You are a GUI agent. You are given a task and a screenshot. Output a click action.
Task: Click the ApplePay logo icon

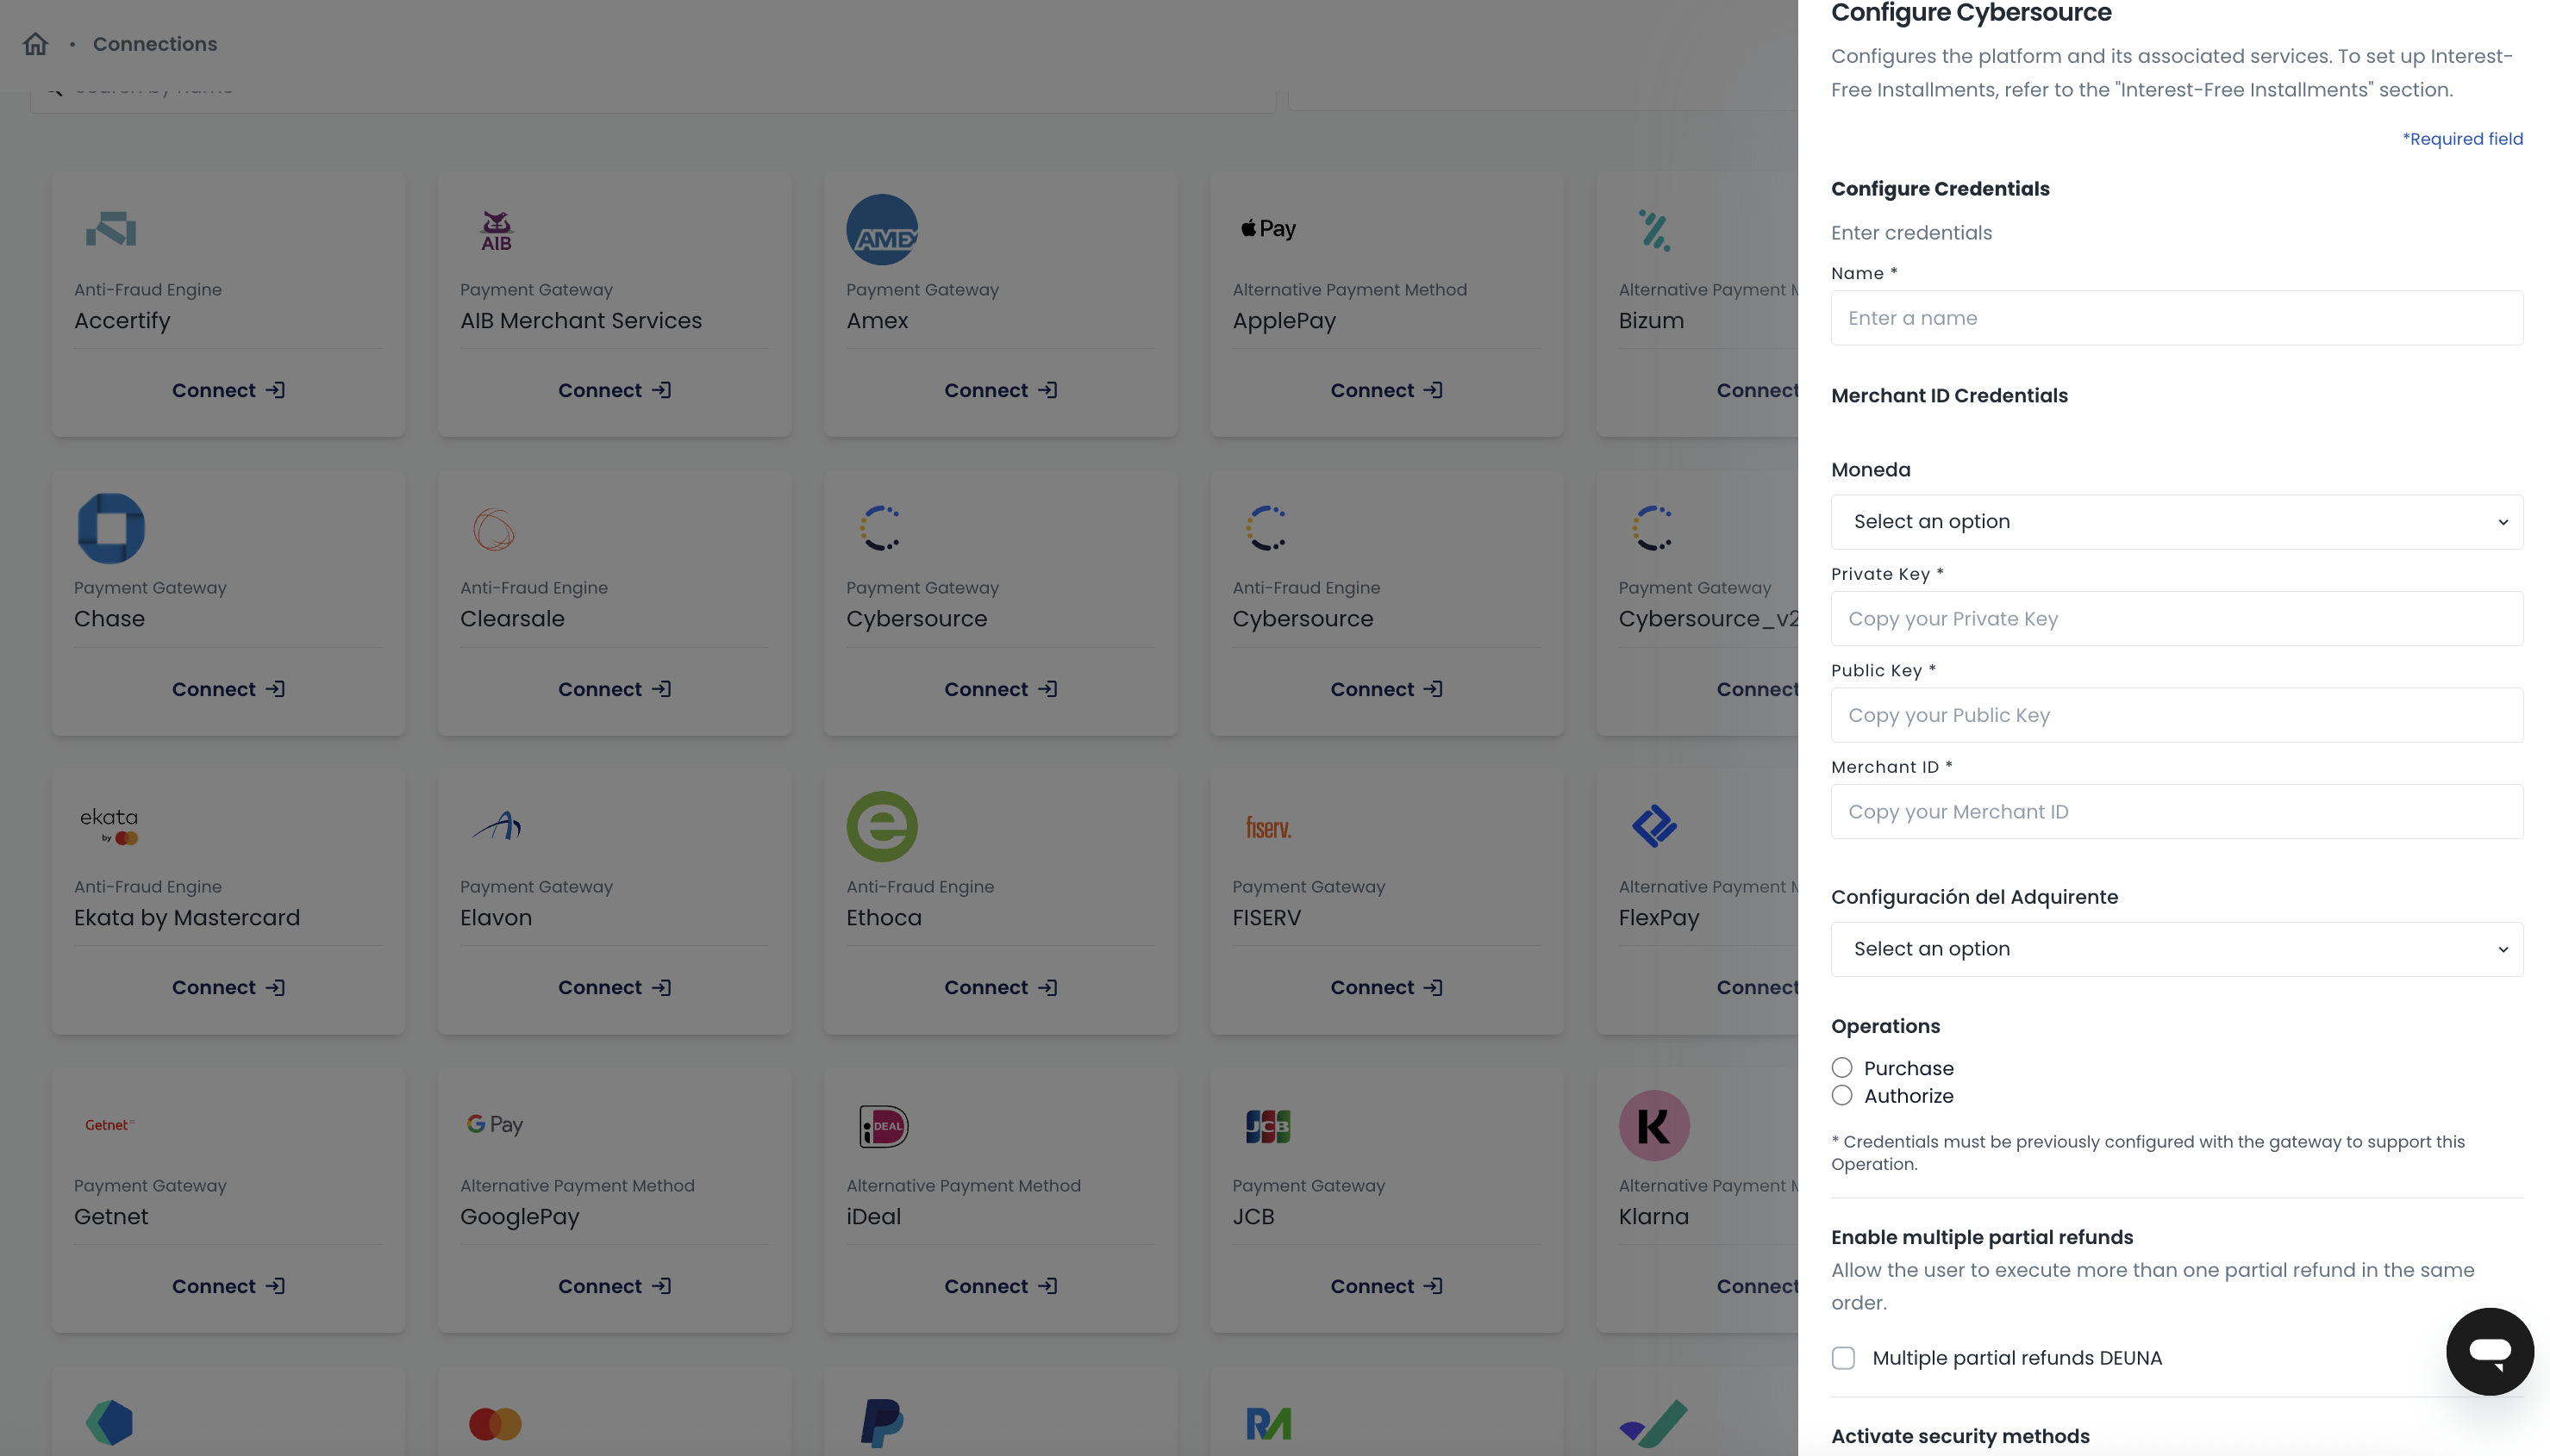[1267, 229]
